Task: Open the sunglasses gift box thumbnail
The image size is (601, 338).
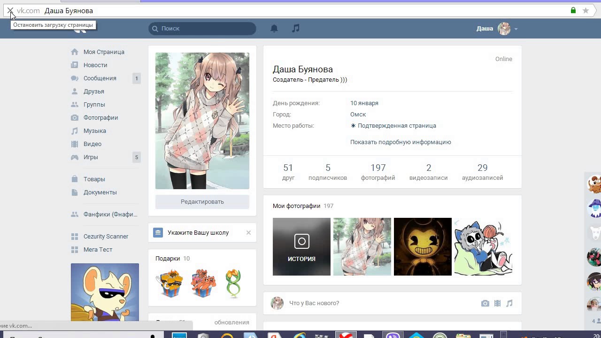Action: pos(170,283)
